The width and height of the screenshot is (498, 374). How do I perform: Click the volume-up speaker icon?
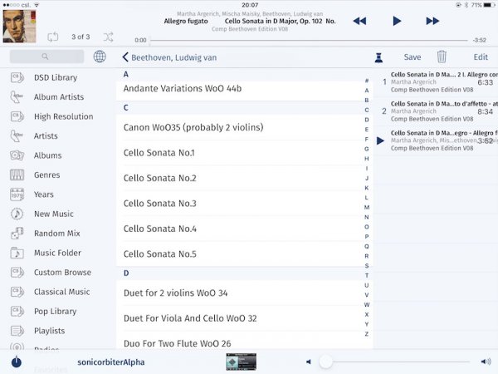point(486,362)
